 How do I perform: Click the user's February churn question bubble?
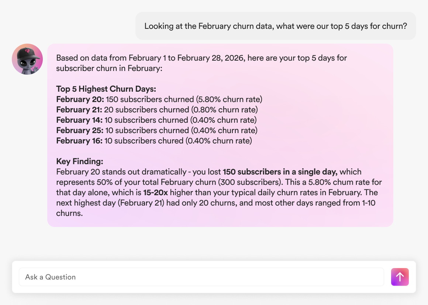275,26
